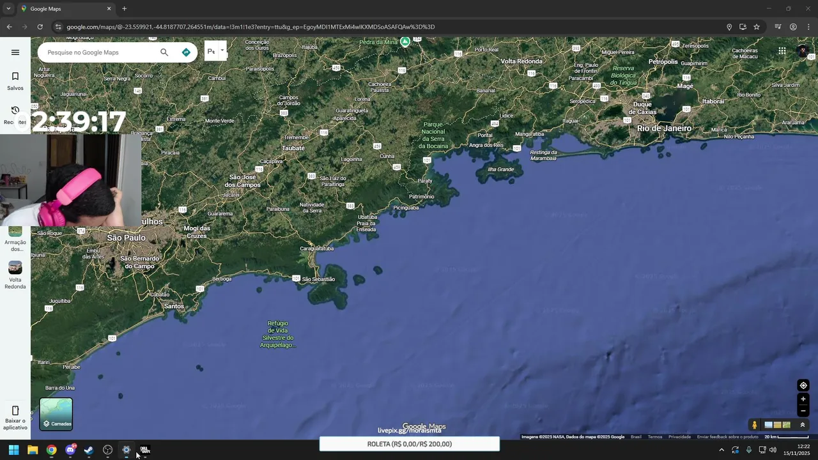Select the Google Maps browser tab
Image resolution: width=818 pixels, height=460 pixels.
tap(65, 9)
